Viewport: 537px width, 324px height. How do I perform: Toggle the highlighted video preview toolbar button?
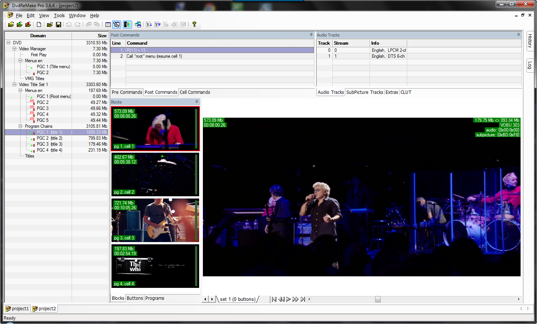tap(127, 25)
